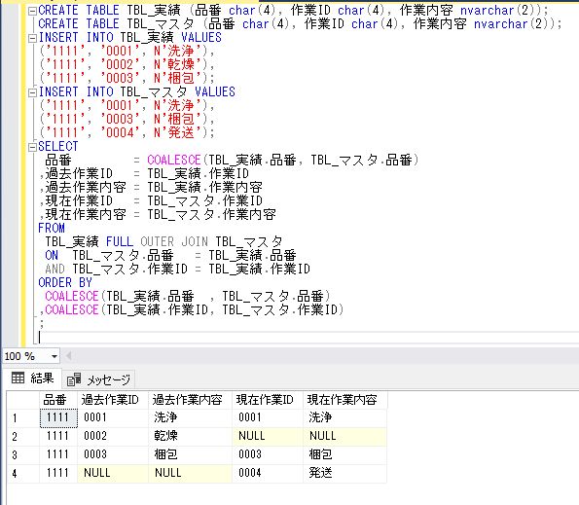This screenshot has height=505, width=579.
Task: Collapse the SELECT statement block
Action: 32,147
